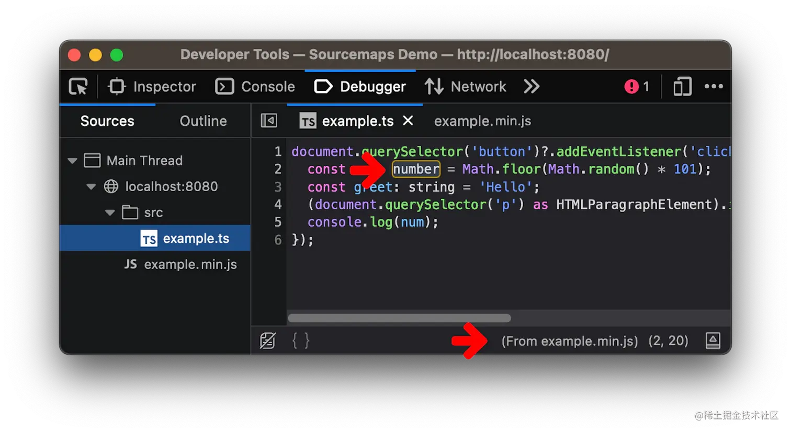This screenshot has width=791, height=433.
Task: Click the yellow minimize window button
Action: click(95, 55)
